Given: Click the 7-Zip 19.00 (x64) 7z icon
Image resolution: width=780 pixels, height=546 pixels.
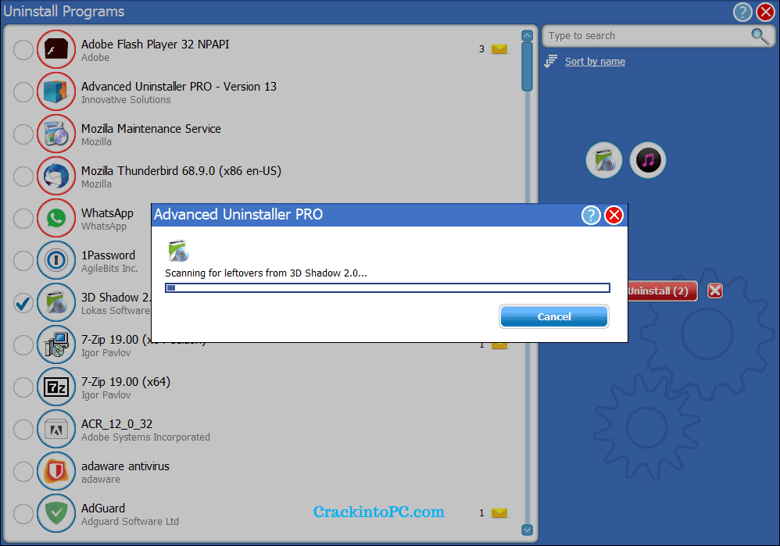Looking at the screenshot, I should click(x=55, y=387).
